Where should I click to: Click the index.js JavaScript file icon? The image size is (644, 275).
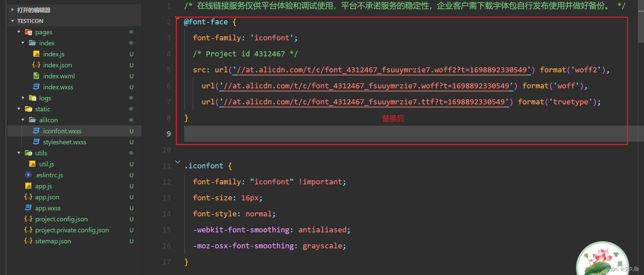[36, 54]
